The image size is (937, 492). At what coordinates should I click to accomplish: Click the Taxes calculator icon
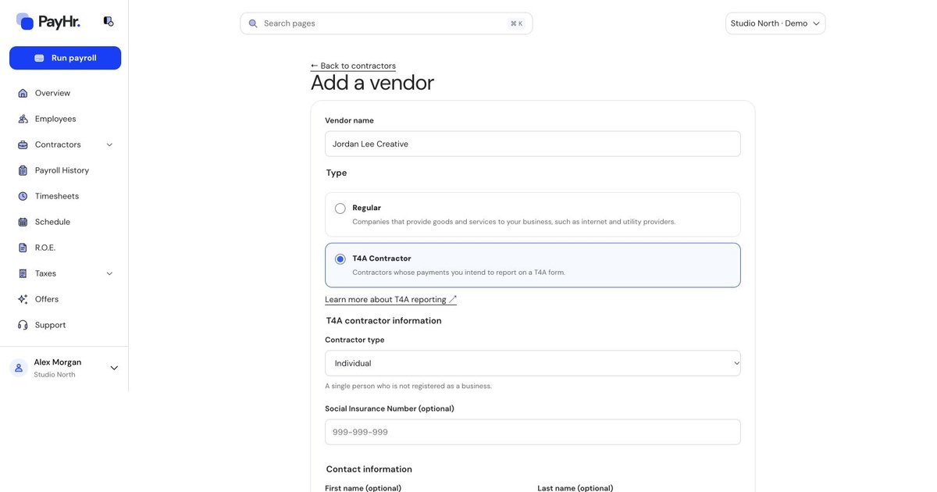pos(23,273)
